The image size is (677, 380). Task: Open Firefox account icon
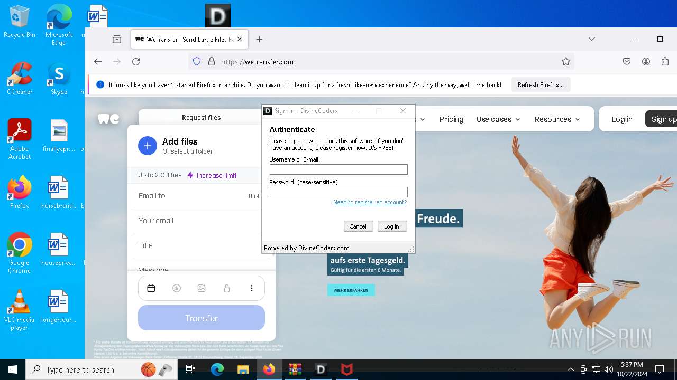[646, 62]
